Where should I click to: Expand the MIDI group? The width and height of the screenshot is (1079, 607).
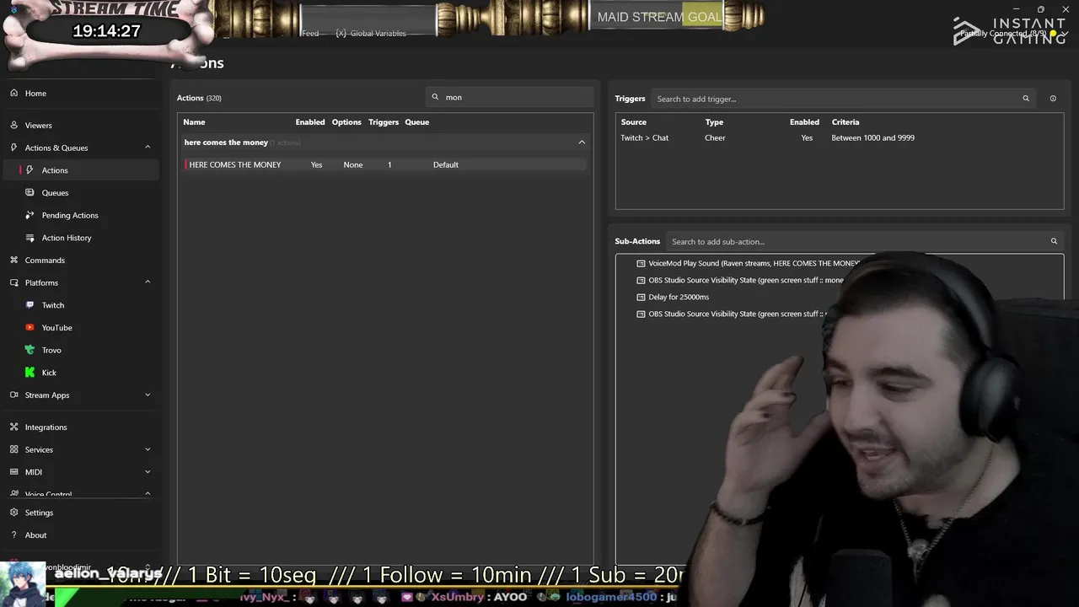[148, 472]
